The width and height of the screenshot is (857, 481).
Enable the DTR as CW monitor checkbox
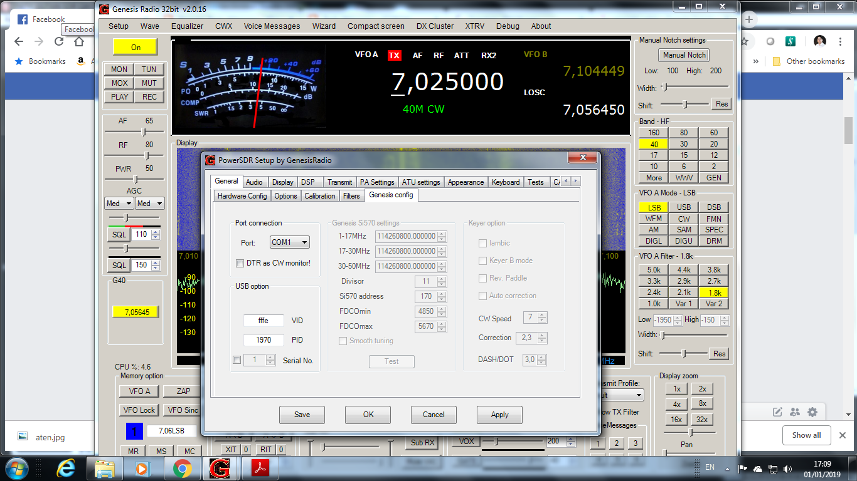click(x=240, y=264)
